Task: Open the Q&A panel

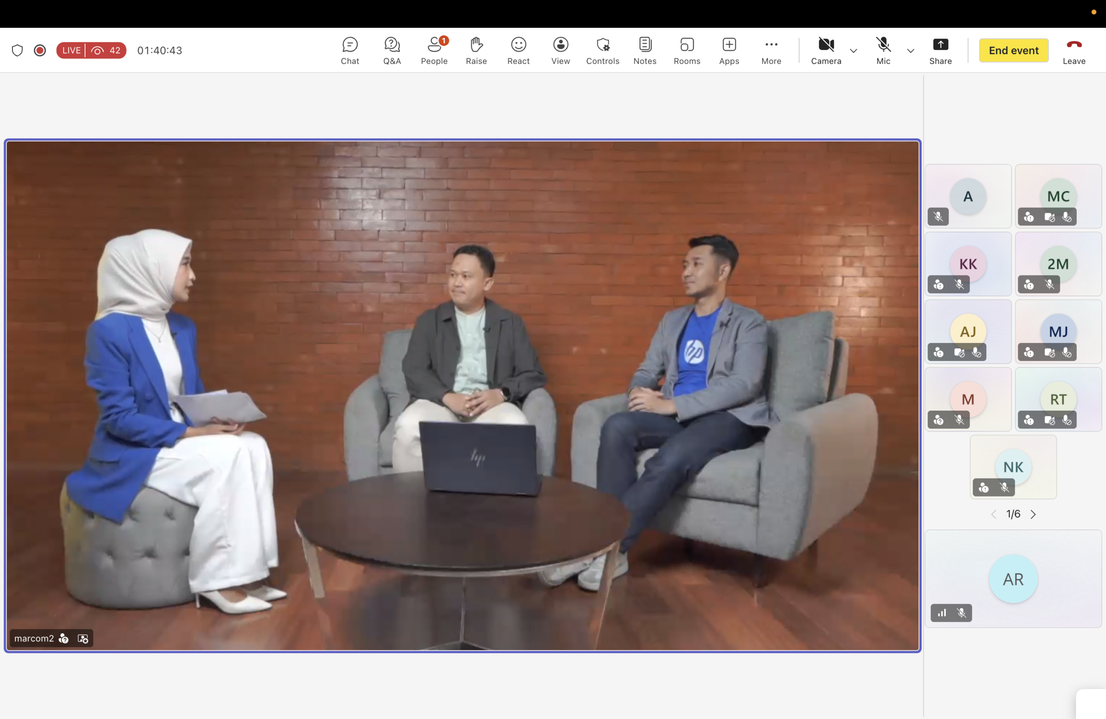Action: pos(392,50)
